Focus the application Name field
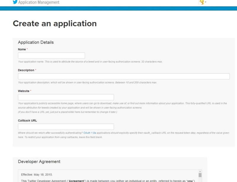 [x=51, y=56]
